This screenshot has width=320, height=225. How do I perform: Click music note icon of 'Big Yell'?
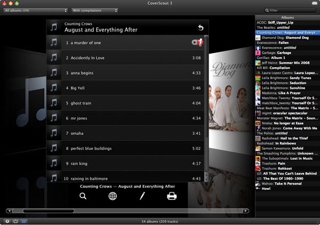coord(54,88)
